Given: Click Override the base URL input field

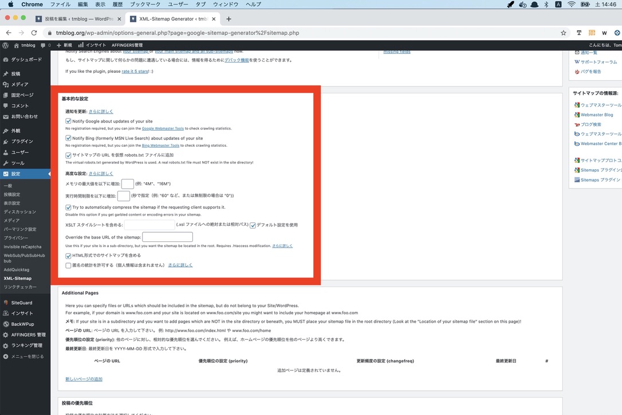Looking at the screenshot, I should pyautogui.click(x=167, y=237).
